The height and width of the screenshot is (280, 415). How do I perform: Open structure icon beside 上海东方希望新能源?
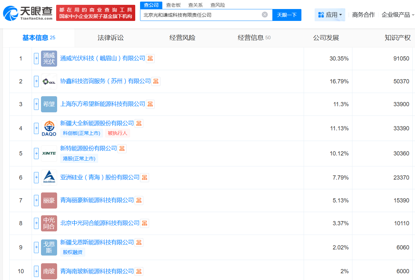coord(150,104)
